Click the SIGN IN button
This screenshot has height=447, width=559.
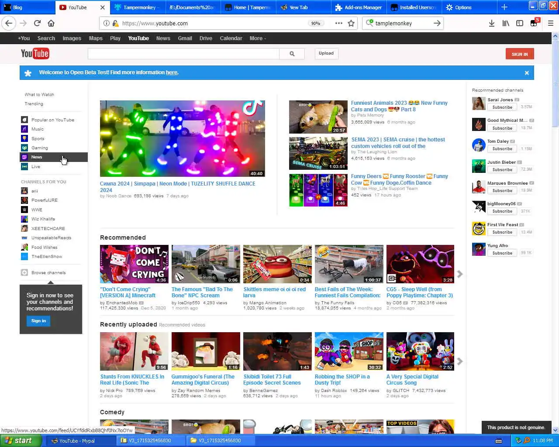(520, 54)
